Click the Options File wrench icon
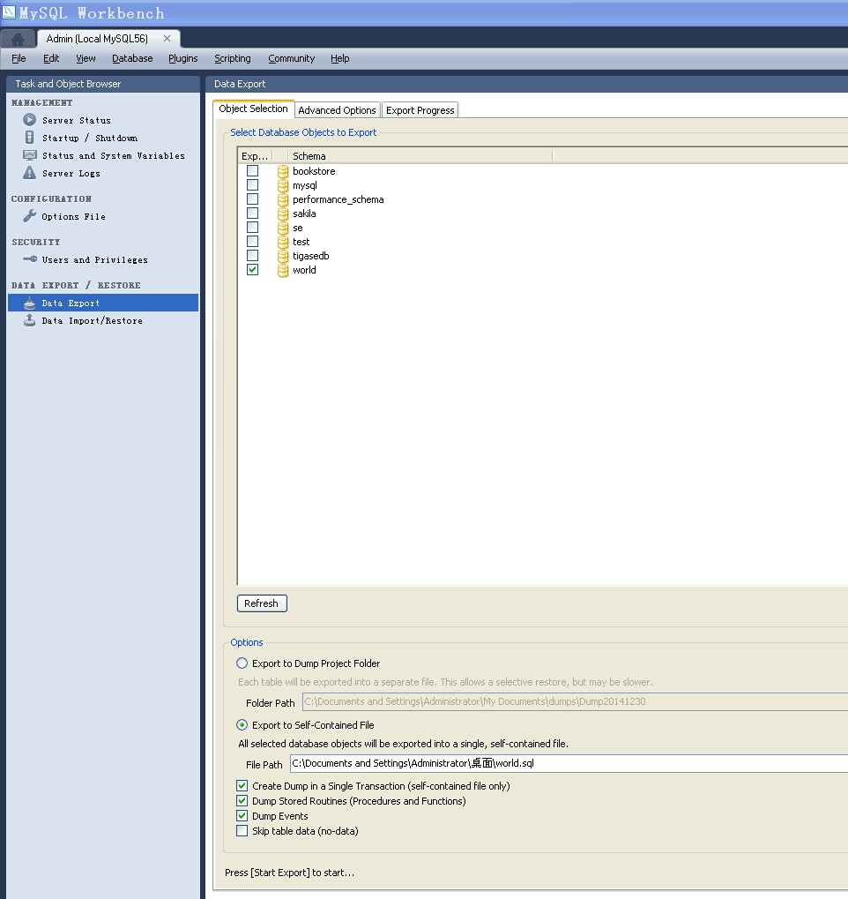This screenshot has height=899, width=848. coord(29,216)
